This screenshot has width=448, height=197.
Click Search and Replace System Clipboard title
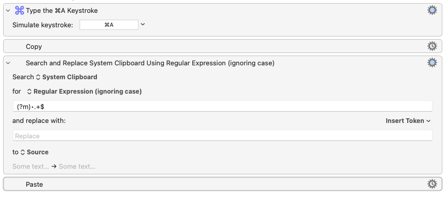coord(150,63)
